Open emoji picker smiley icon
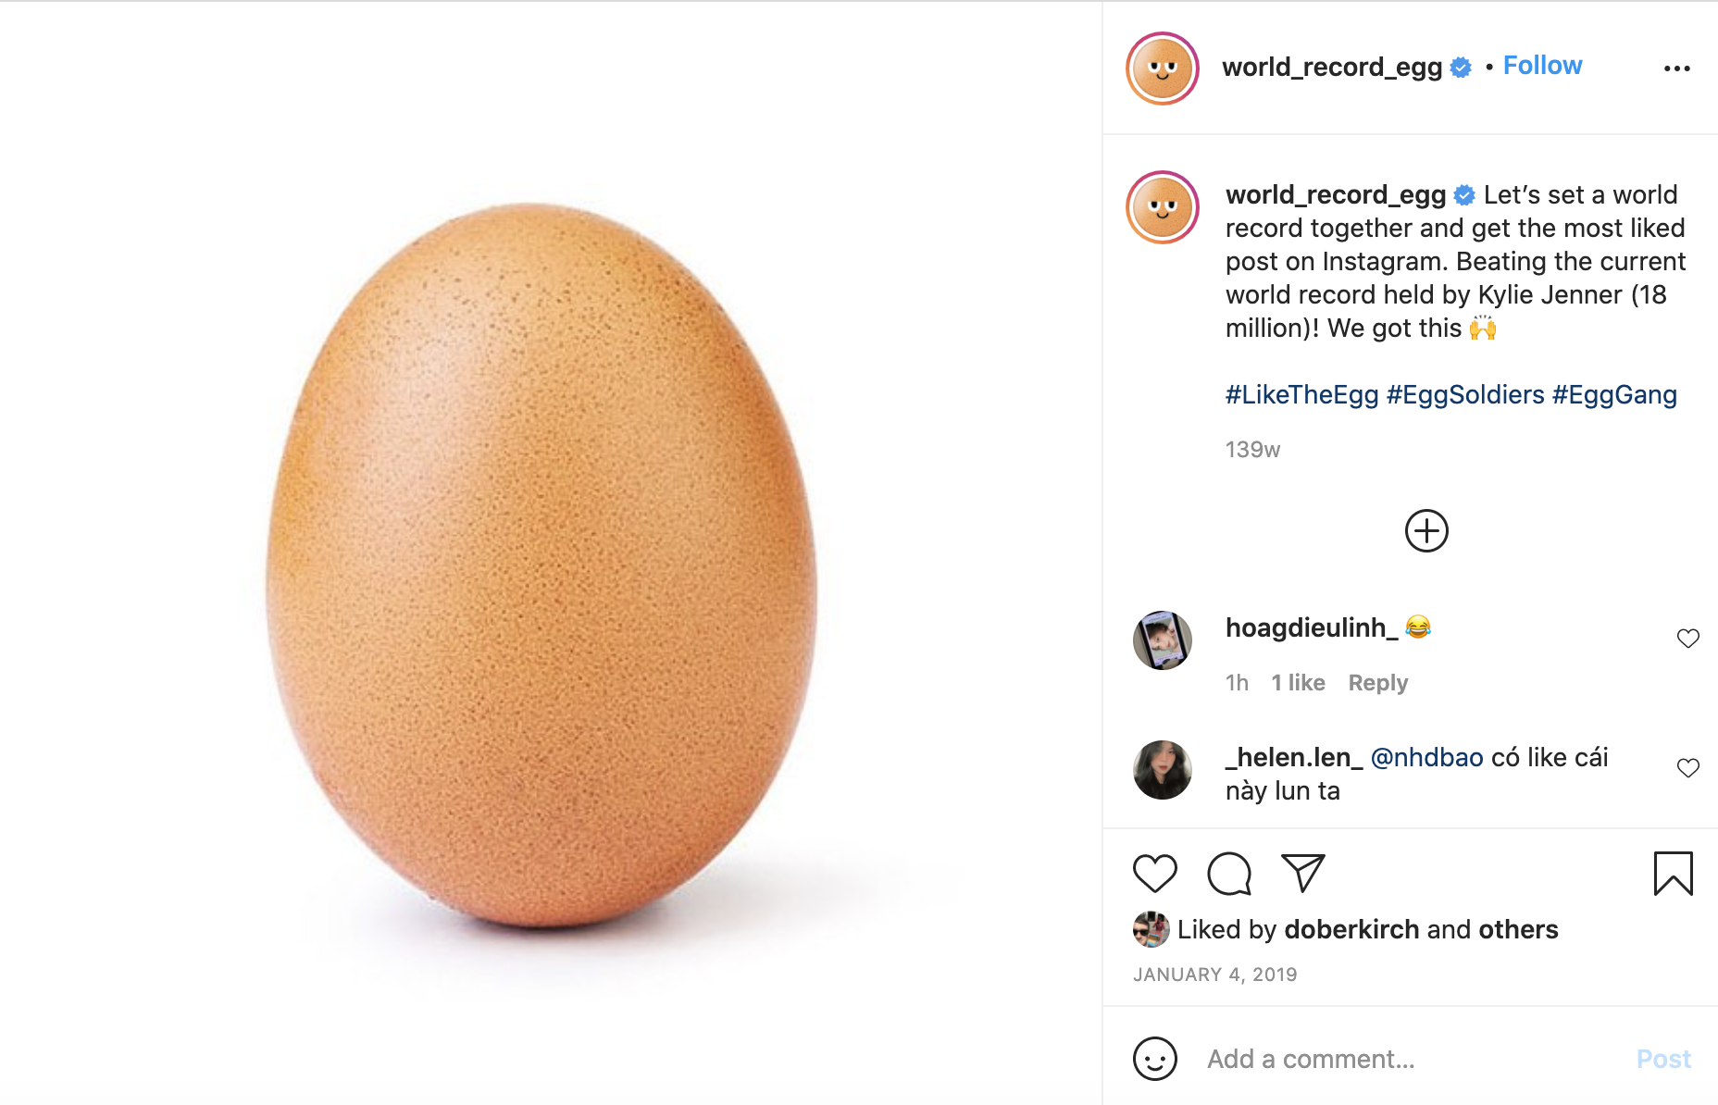1718x1105 pixels. click(x=1154, y=1059)
